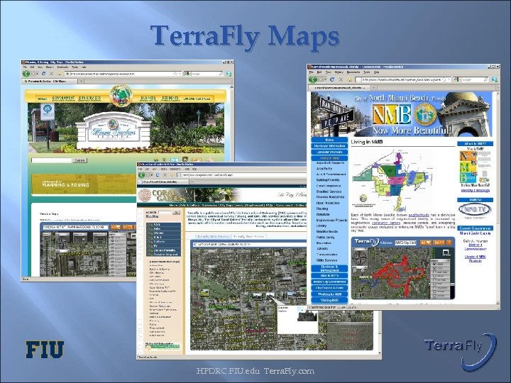The width and height of the screenshot is (511, 383).
Task: Toggle second layer checkbox in NMB TerraFly map panel
Action: tap(434, 268)
